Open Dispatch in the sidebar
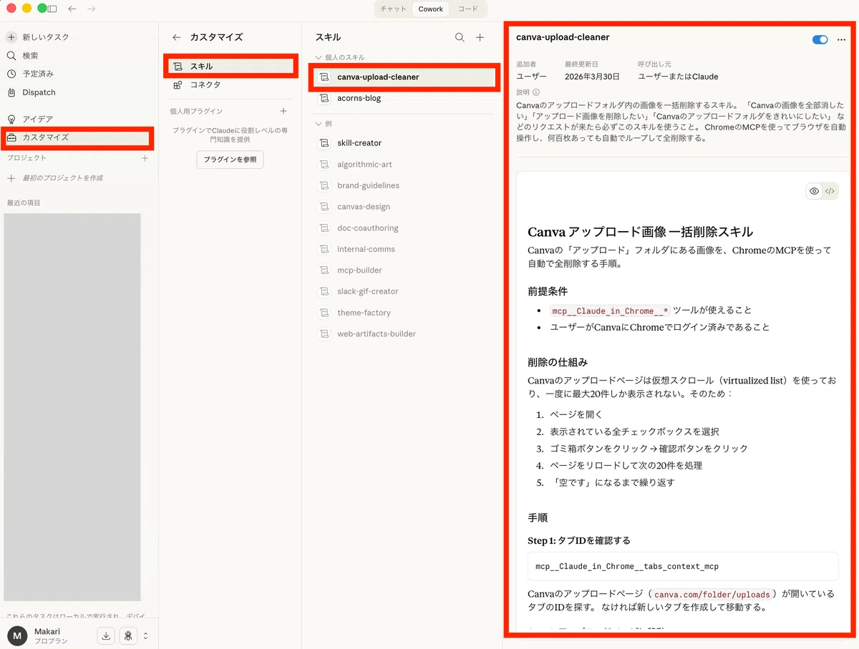Viewport: 859px width, 649px height. (x=39, y=92)
